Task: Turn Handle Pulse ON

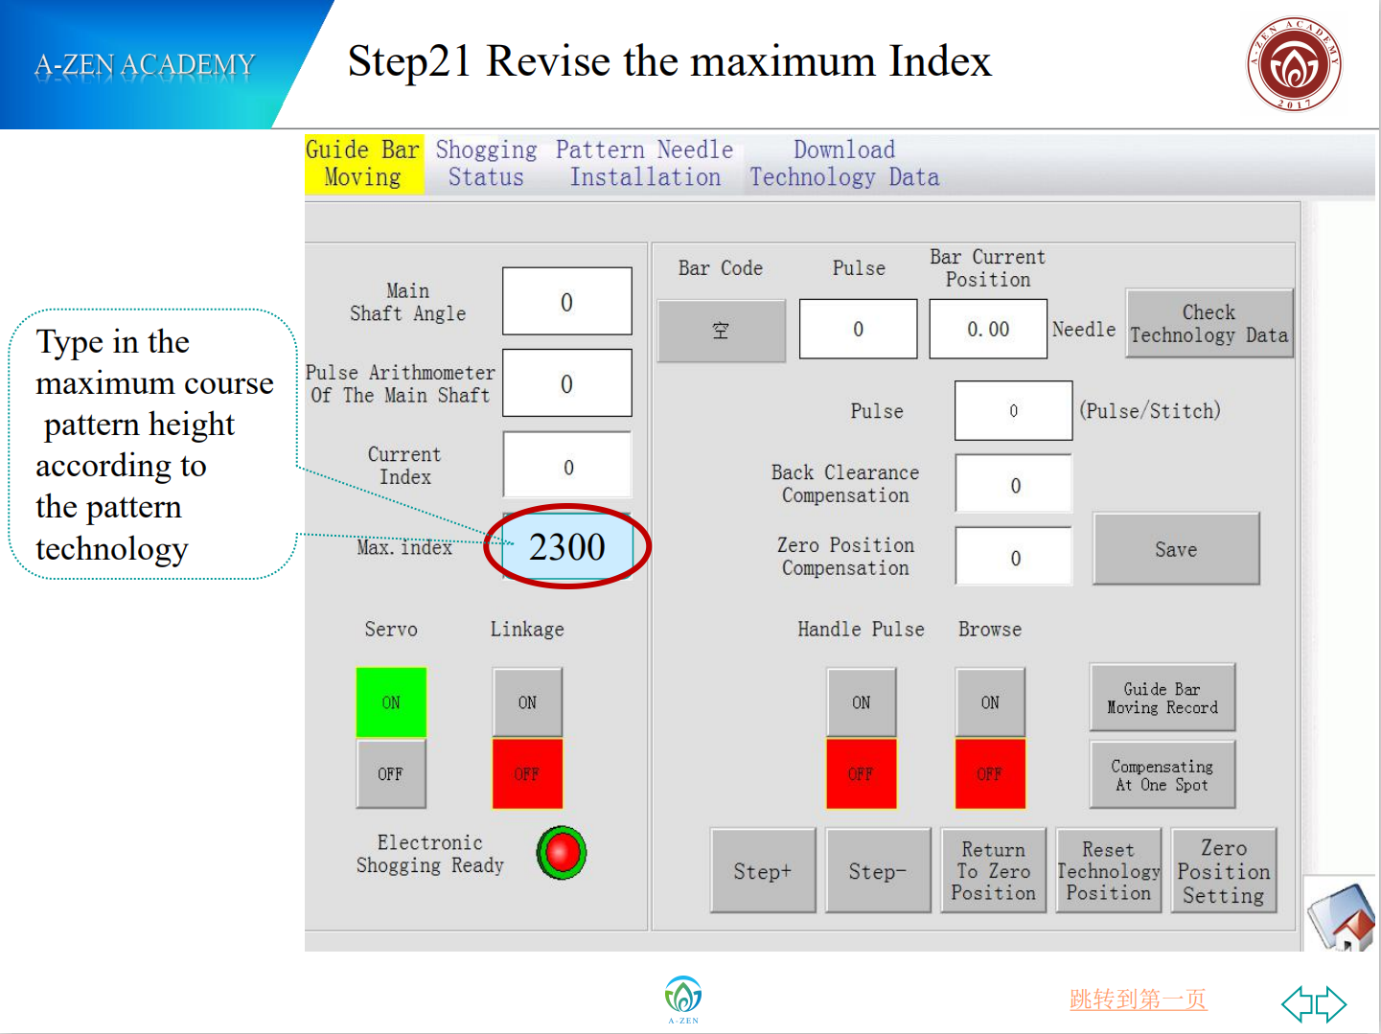Action: (862, 702)
